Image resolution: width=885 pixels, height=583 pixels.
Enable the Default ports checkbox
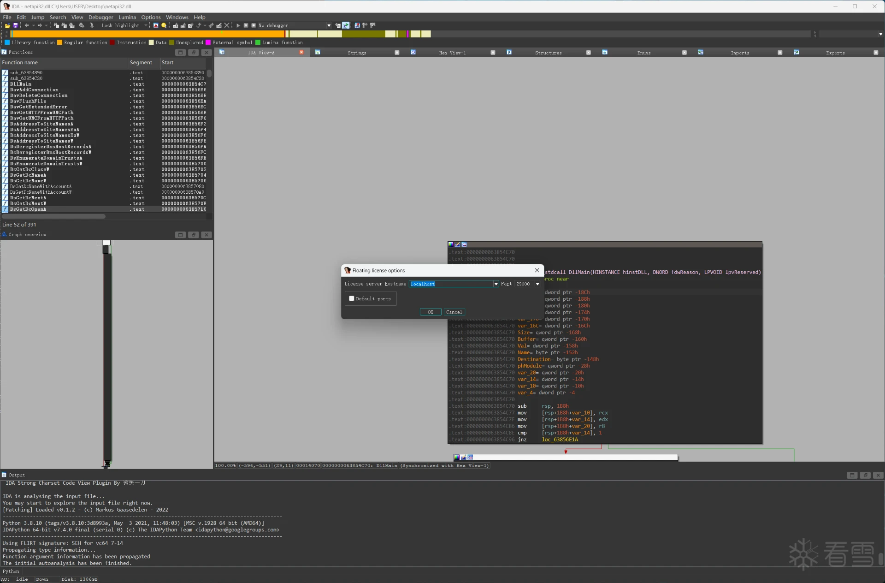(352, 298)
